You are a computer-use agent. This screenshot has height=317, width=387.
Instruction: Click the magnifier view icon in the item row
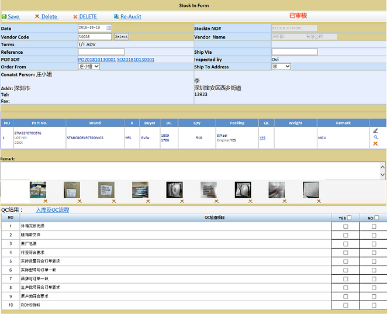pyautogui.click(x=375, y=137)
